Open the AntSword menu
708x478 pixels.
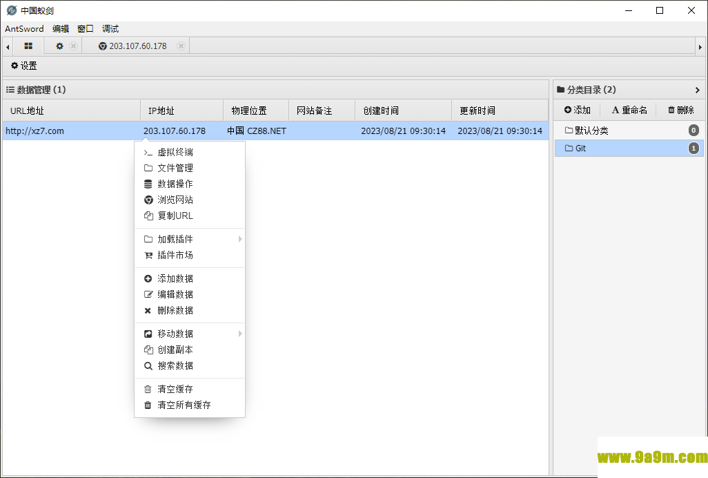(x=24, y=29)
